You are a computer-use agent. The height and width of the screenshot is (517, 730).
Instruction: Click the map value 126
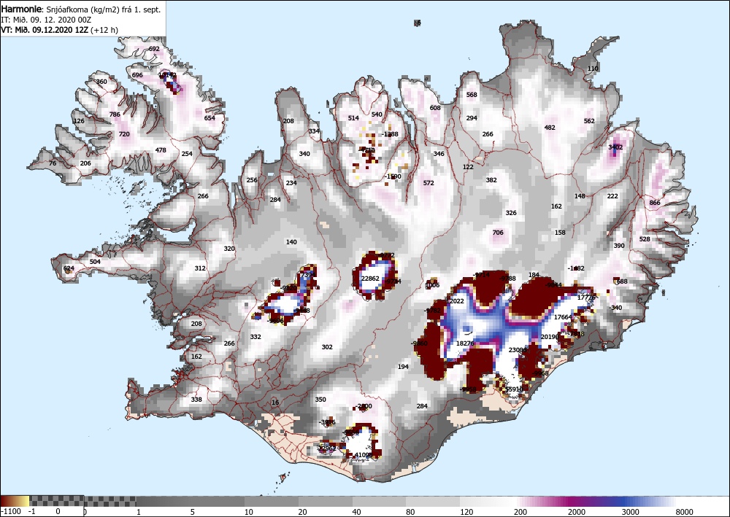[79, 121]
